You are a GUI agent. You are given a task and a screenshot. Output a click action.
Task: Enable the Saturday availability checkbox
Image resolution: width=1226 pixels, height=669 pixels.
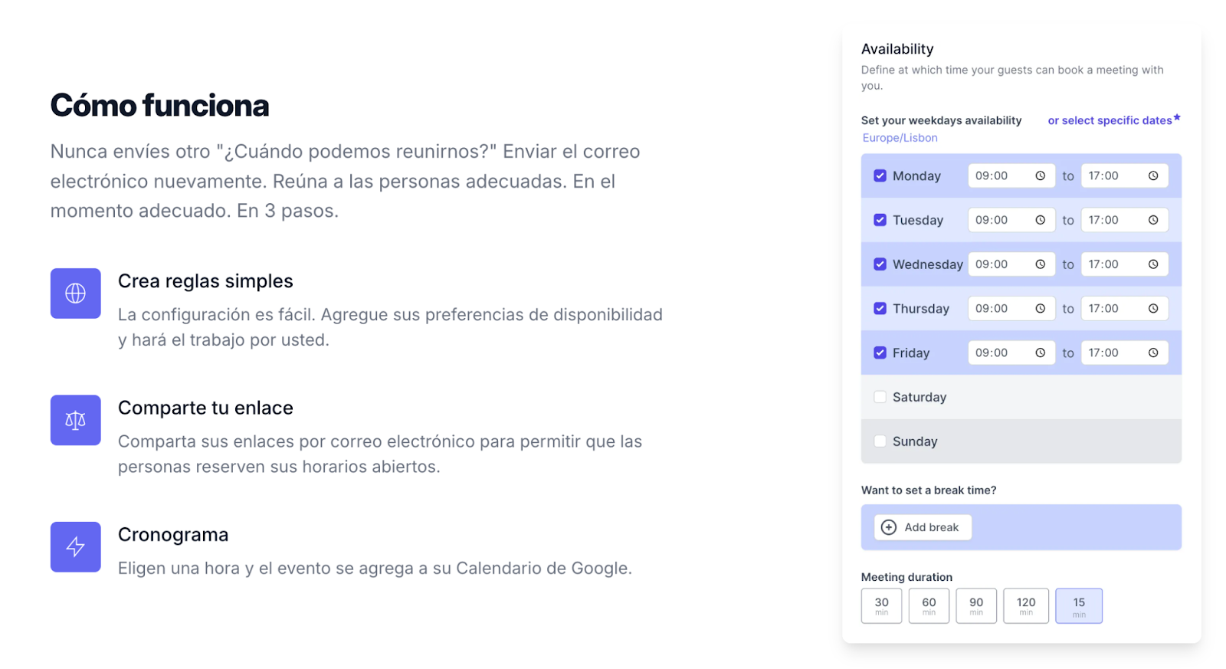[x=880, y=397]
